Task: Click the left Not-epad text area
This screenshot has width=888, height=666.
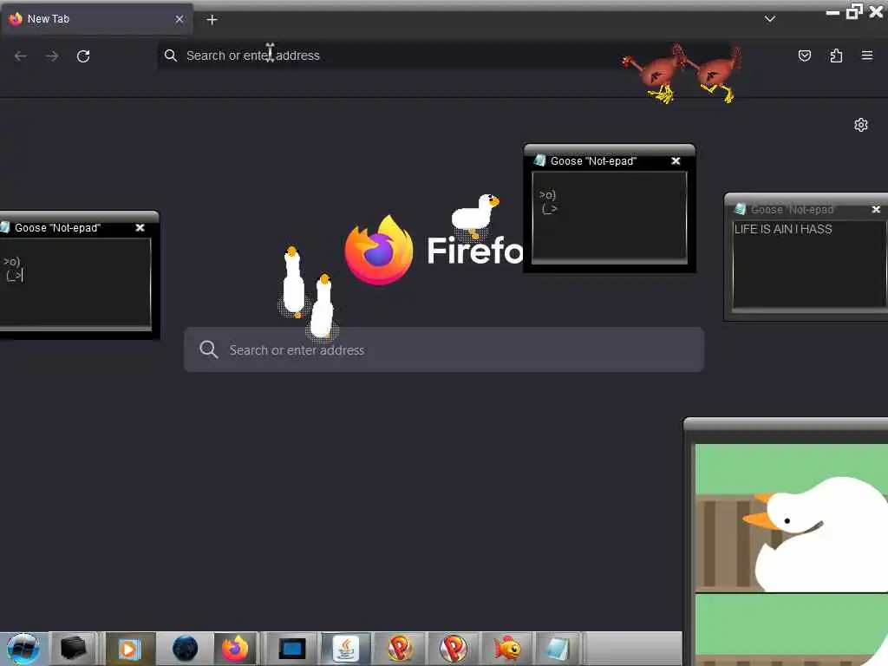Action: [75, 282]
